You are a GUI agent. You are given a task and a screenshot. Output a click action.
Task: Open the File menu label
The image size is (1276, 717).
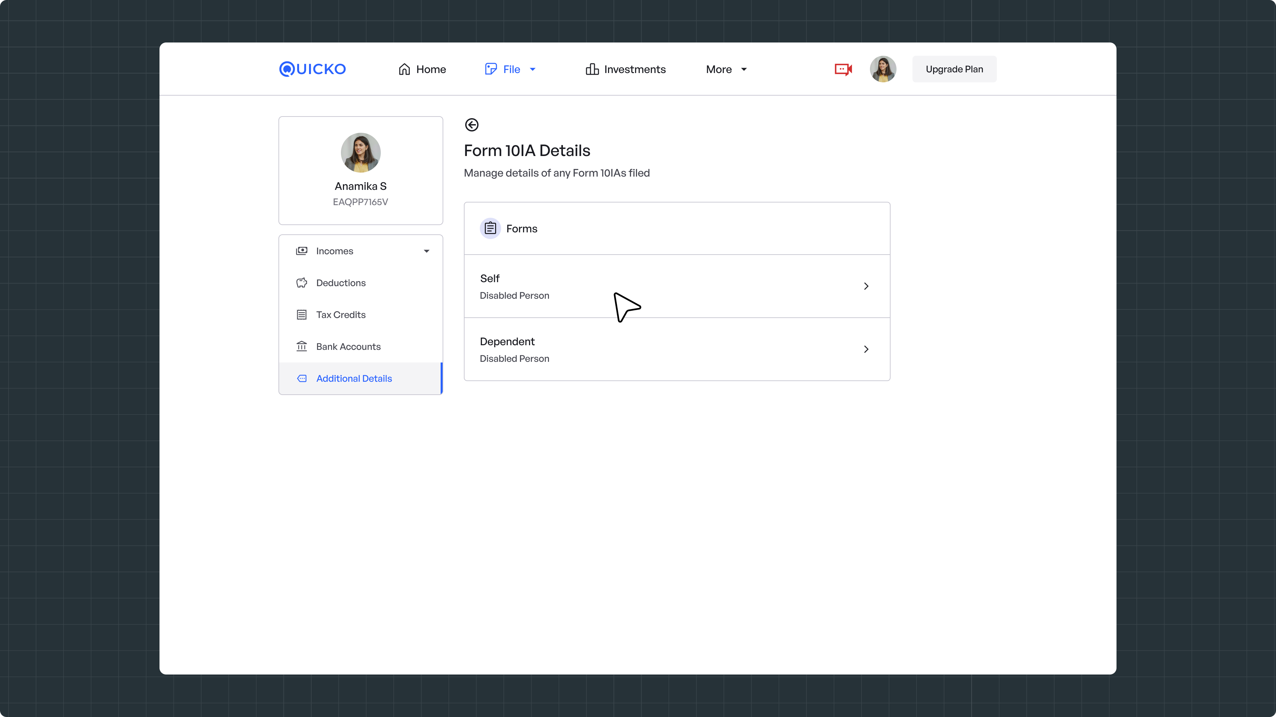click(512, 69)
